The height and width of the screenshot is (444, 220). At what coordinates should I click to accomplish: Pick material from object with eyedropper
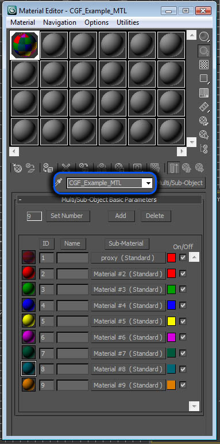click(x=58, y=183)
